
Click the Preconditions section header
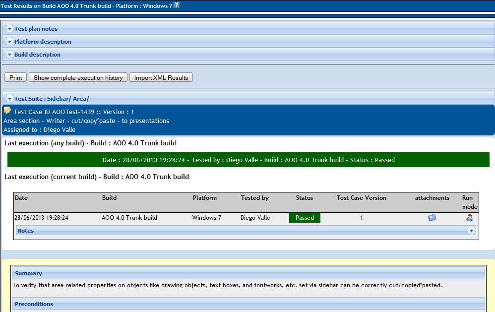click(248, 304)
